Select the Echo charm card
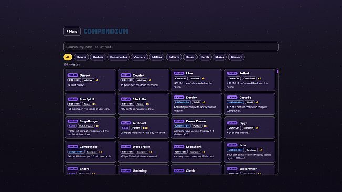342x192 pixels. click(x=250, y=152)
